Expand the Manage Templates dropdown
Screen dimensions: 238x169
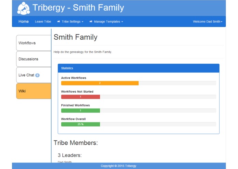[x=106, y=22]
